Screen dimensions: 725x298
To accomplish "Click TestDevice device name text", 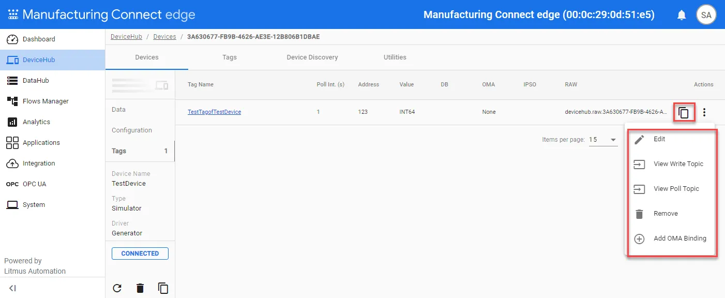I will pyautogui.click(x=129, y=184).
